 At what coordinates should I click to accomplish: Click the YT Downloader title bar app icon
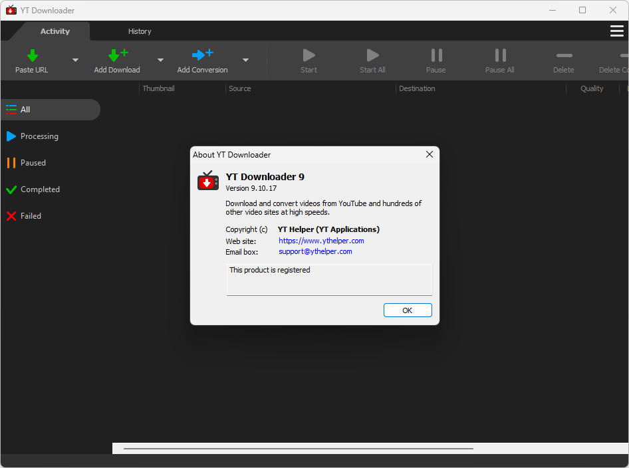(11, 10)
